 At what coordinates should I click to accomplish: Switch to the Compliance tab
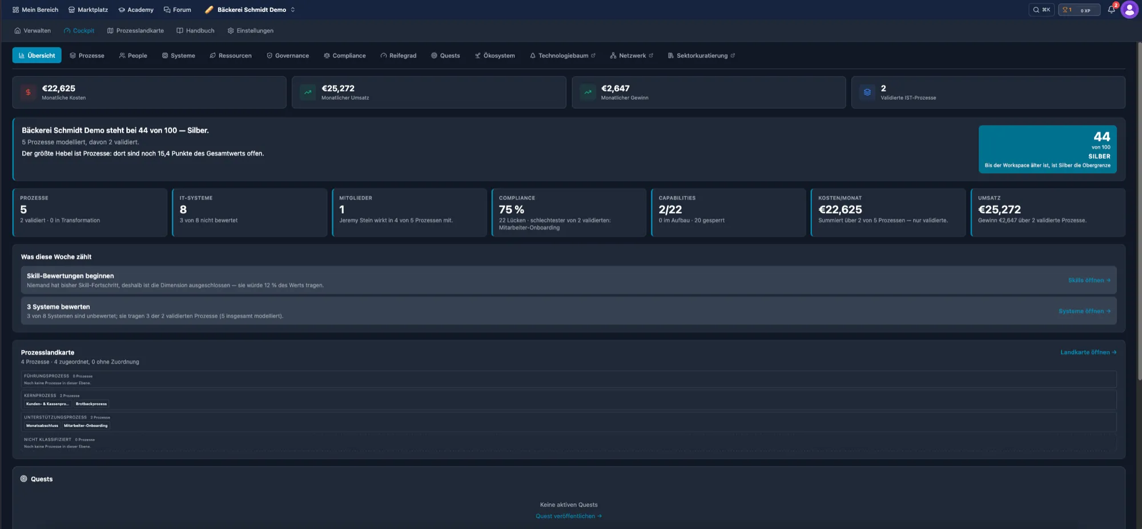point(344,55)
